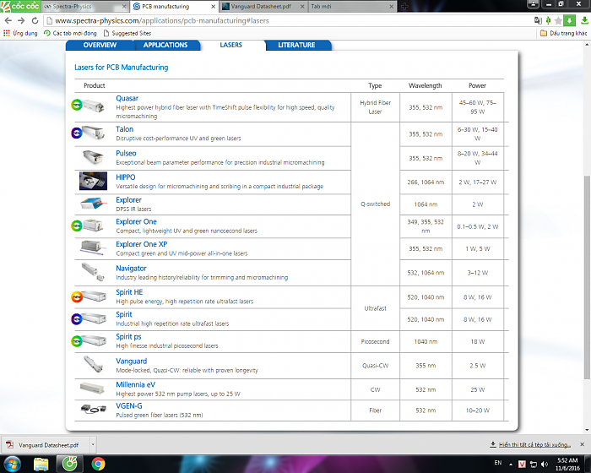The width and height of the screenshot is (591, 473).
Task: Close the Vanguard Datasheet.pdf browser tab
Action: point(302,7)
